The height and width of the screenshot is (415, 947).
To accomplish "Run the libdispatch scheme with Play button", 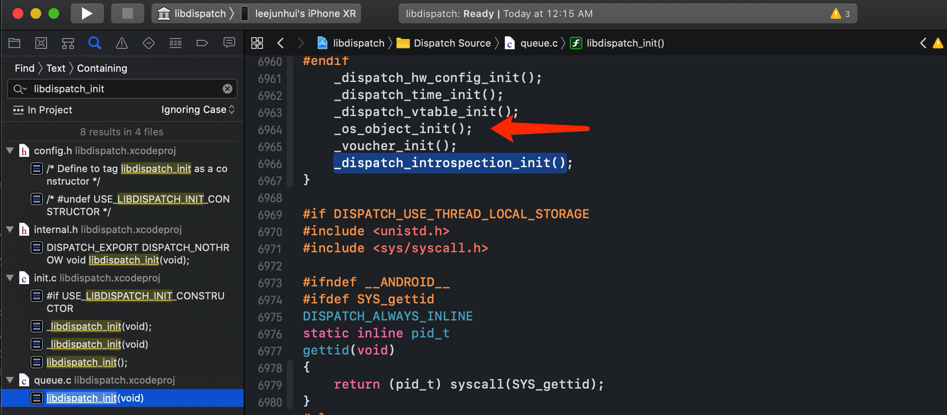I will (x=87, y=13).
